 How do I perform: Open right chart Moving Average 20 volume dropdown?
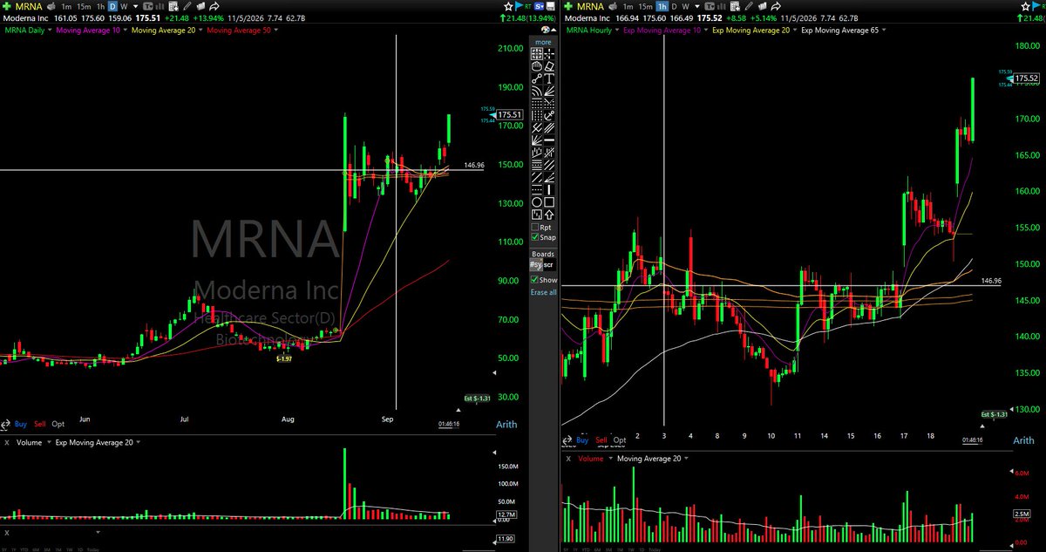[687, 458]
